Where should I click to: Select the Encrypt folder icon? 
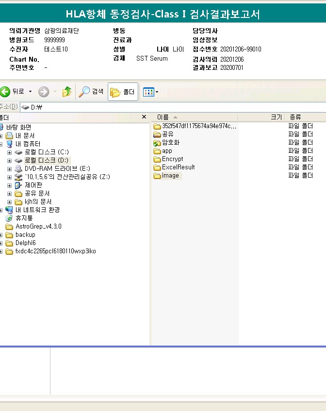click(x=157, y=159)
